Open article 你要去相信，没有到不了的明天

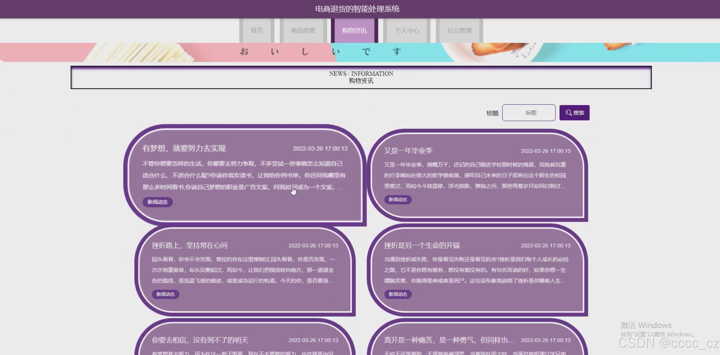tap(200, 340)
